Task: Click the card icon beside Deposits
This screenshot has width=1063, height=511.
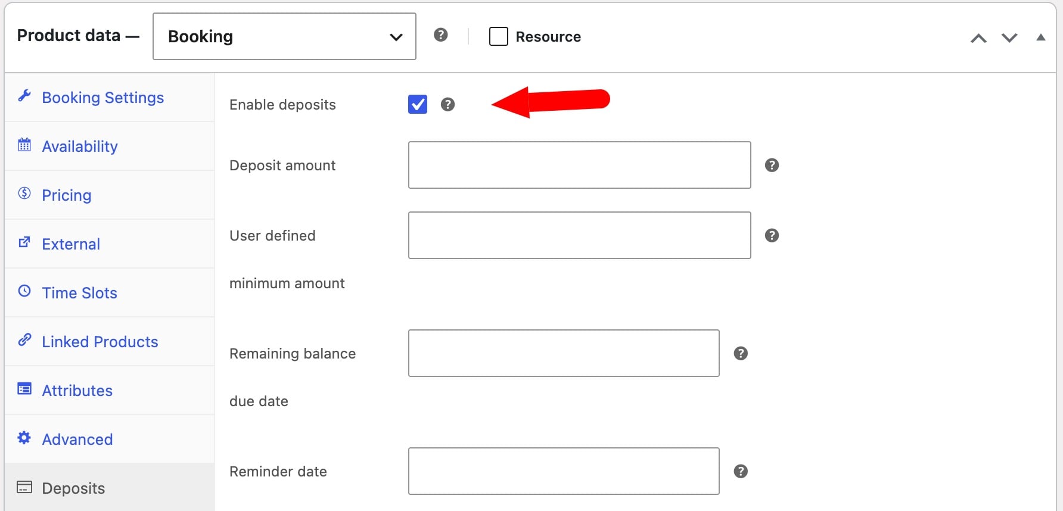Action: tap(24, 487)
